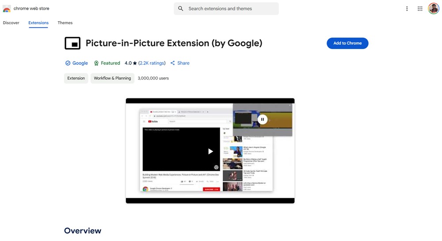This screenshot has height=241, width=442.
Task: Click the 3,000,000 users text
Action: click(x=153, y=78)
